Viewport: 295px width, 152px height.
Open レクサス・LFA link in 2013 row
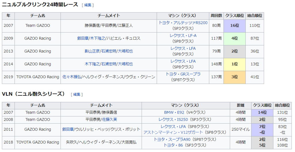pyautogui.click(x=183, y=48)
